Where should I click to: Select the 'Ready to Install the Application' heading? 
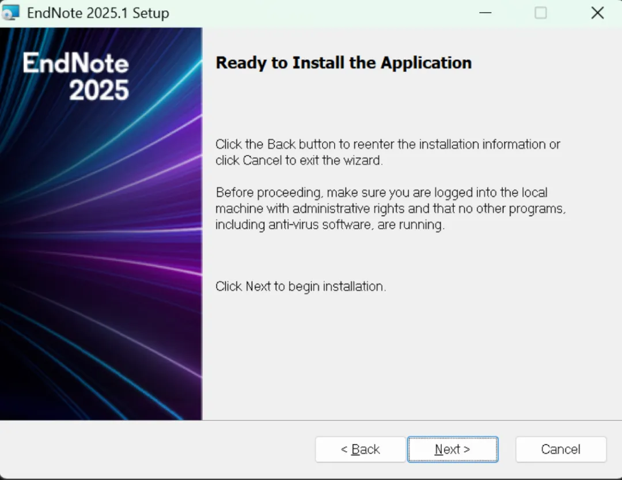pyautogui.click(x=343, y=63)
